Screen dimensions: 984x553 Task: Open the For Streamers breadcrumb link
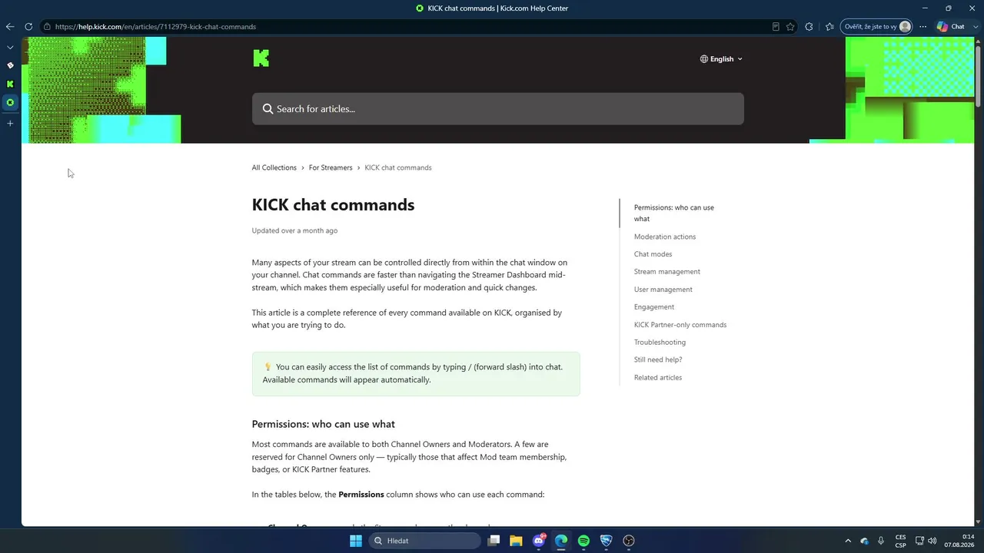click(331, 167)
